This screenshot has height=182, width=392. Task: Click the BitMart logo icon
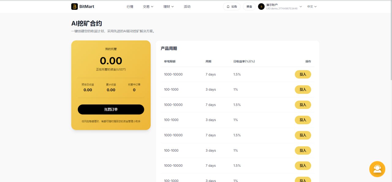coord(74,6)
